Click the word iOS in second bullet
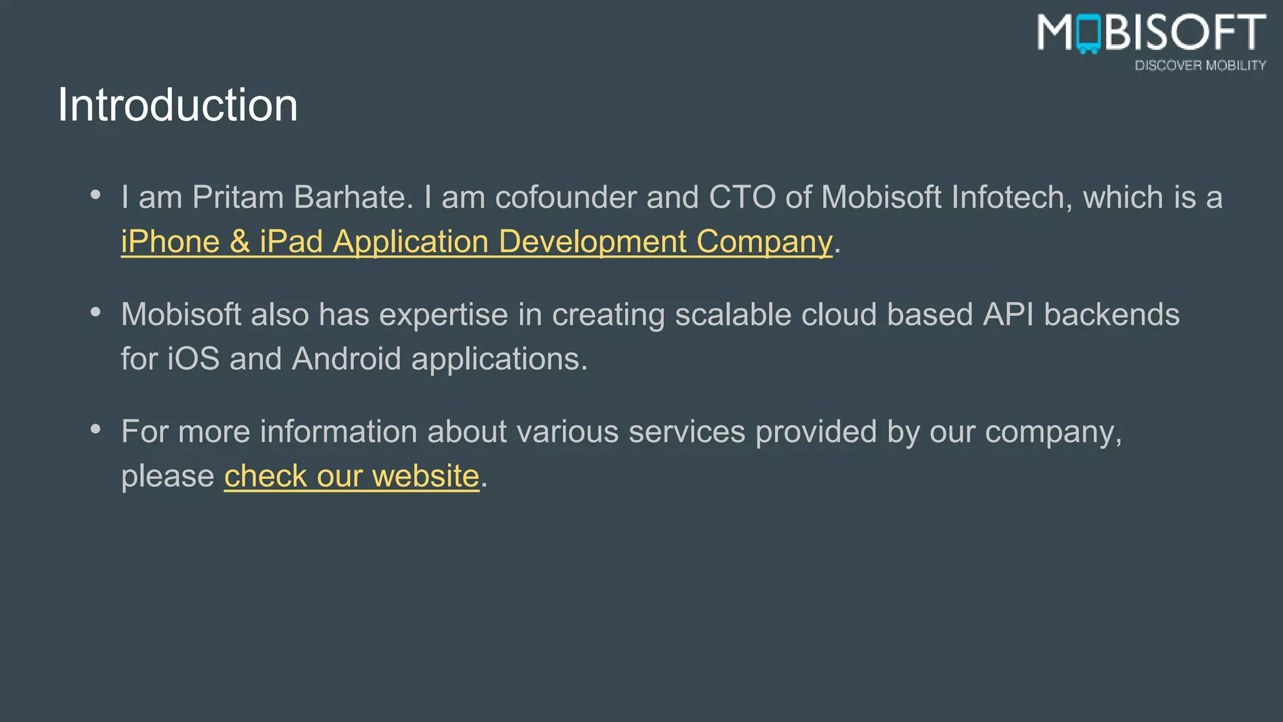1283x722 pixels. (193, 359)
